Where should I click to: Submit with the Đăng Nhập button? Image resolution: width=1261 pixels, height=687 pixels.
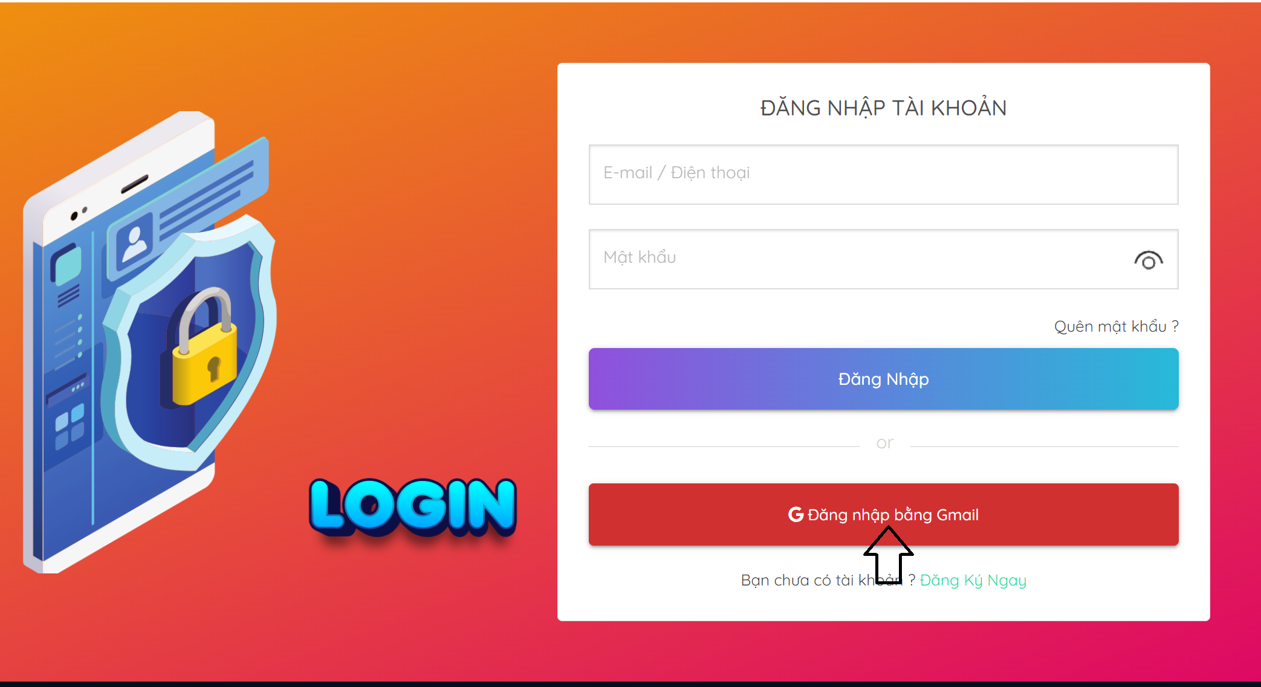pyautogui.click(x=883, y=379)
